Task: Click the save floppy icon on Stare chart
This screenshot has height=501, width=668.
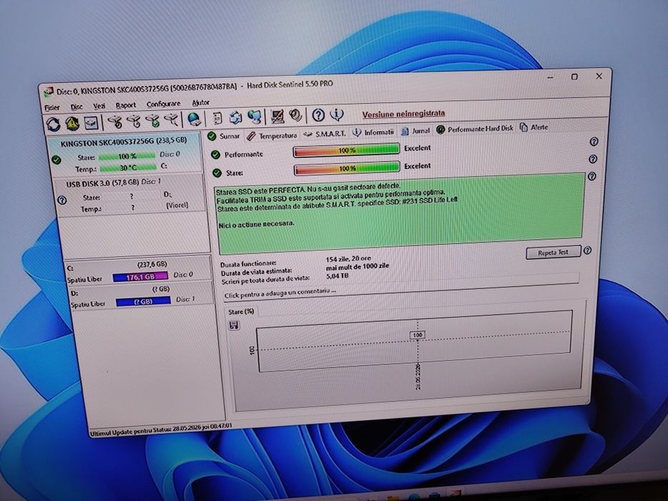Action: [x=234, y=326]
